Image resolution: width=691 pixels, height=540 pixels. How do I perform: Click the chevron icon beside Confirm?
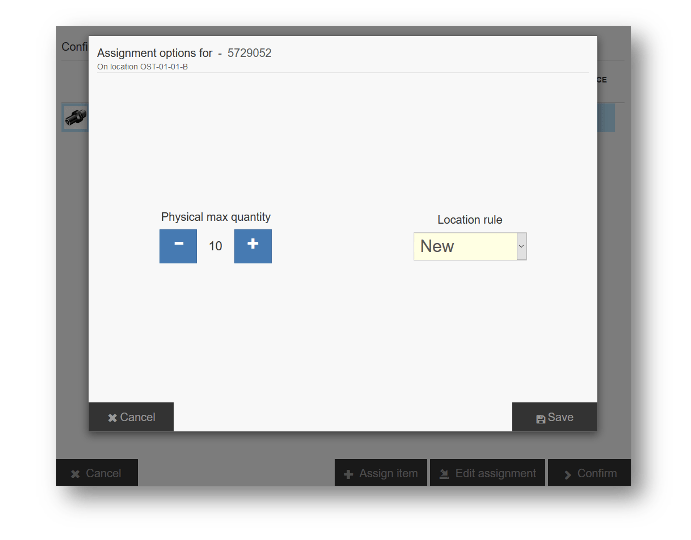tap(567, 475)
